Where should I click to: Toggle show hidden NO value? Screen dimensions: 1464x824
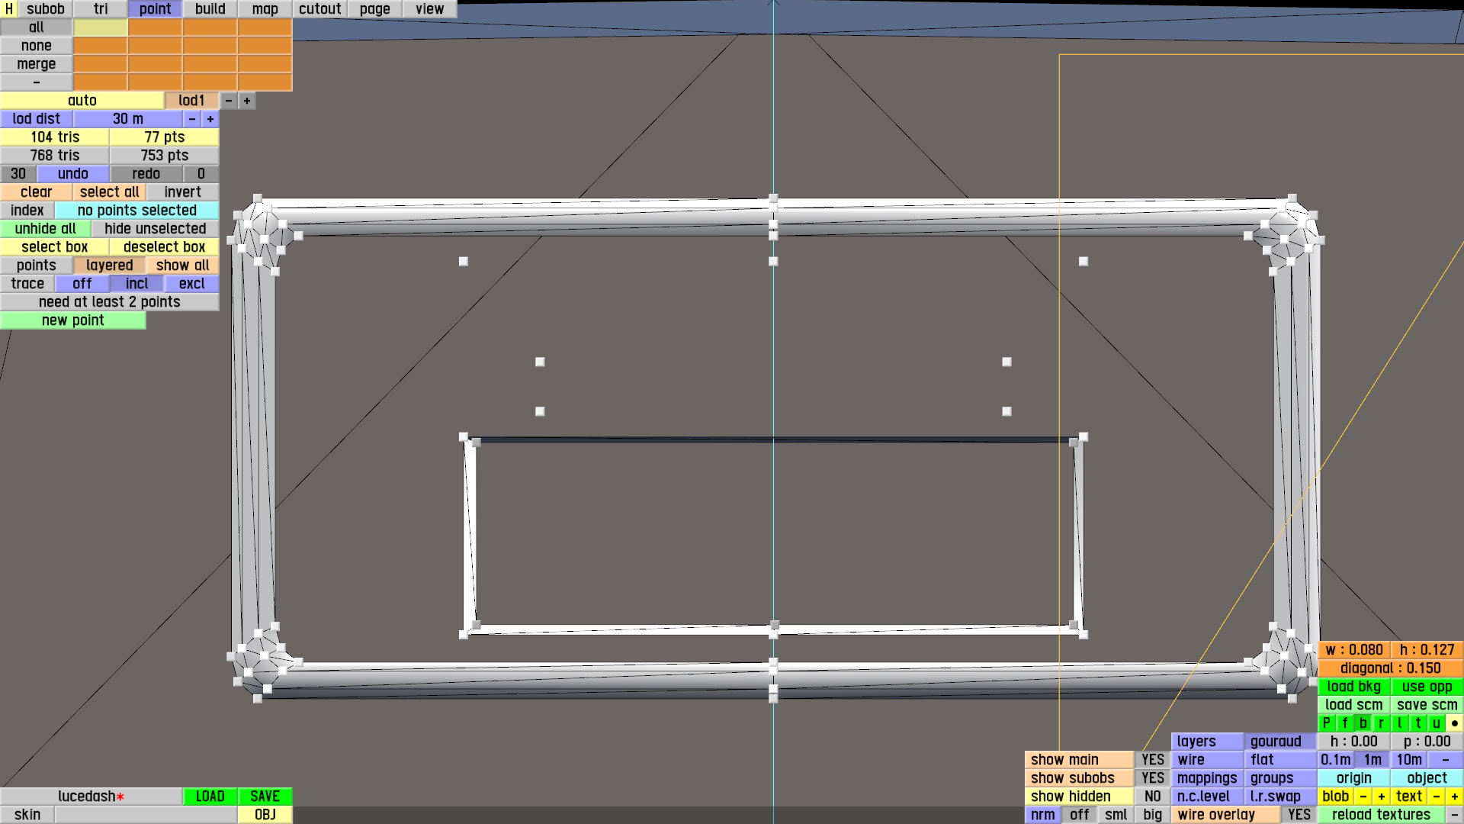point(1152,796)
